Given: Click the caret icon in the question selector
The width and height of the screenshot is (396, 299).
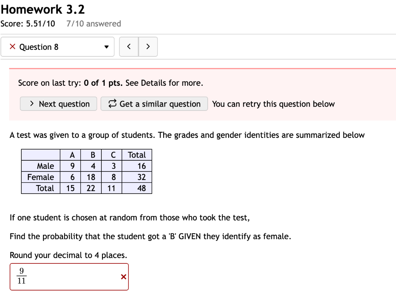Looking at the screenshot, I should click(x=106, y=47).
